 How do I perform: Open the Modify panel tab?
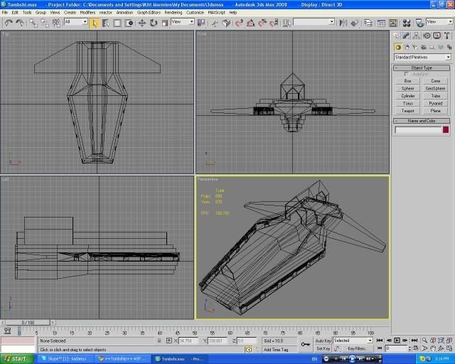pyautogui.click(x=407, y=36)
